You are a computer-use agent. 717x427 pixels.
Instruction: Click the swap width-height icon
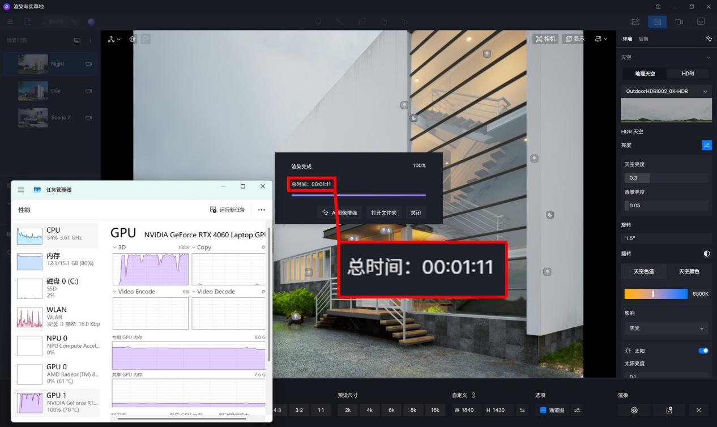(x=522, y=410)
